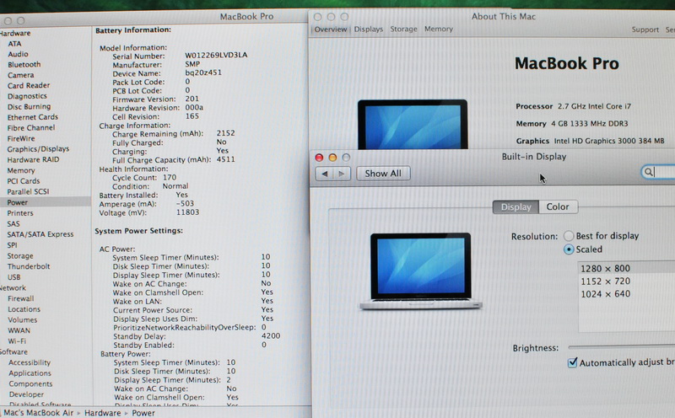Close the Built-in Display window
Screen dimensions: 675x418
[x=319, y=158]
